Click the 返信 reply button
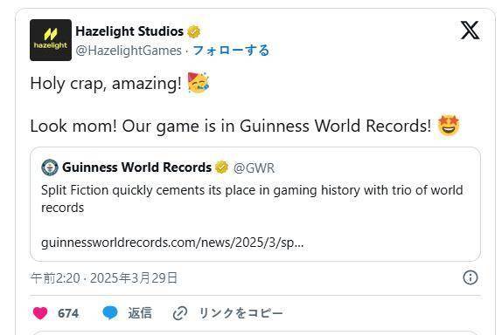502x335 pixels. pos(140,313)
